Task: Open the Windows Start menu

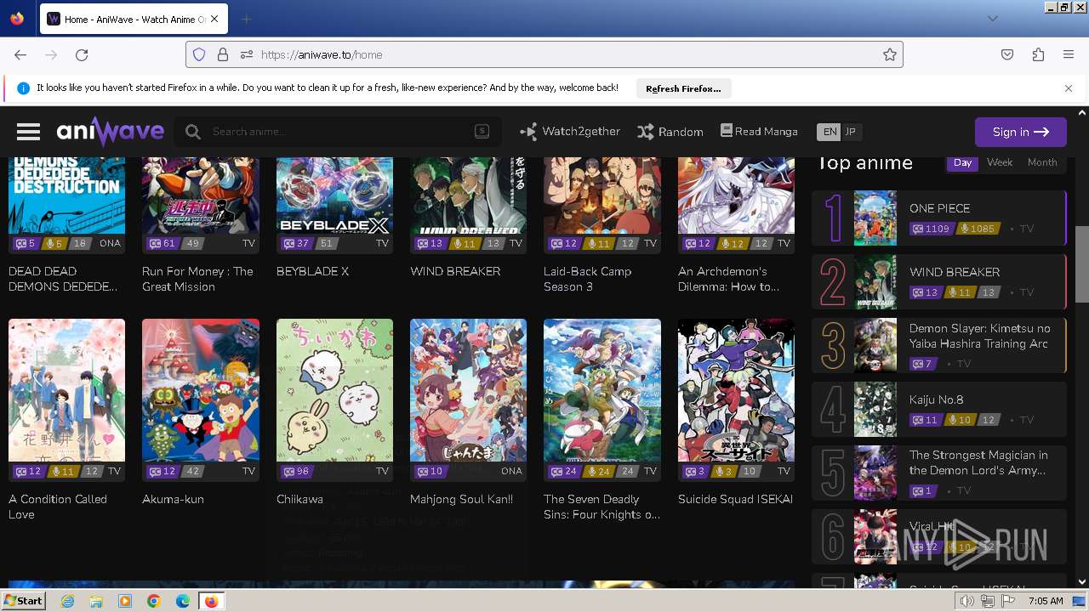Action: (x=23, y=601)
